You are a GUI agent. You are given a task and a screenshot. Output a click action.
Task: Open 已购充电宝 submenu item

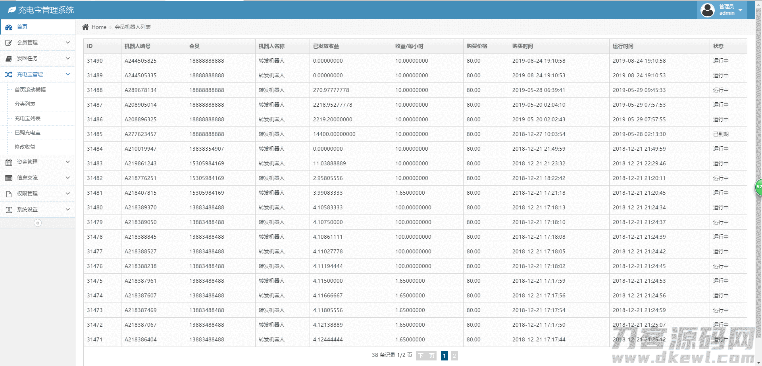point(27,132)
